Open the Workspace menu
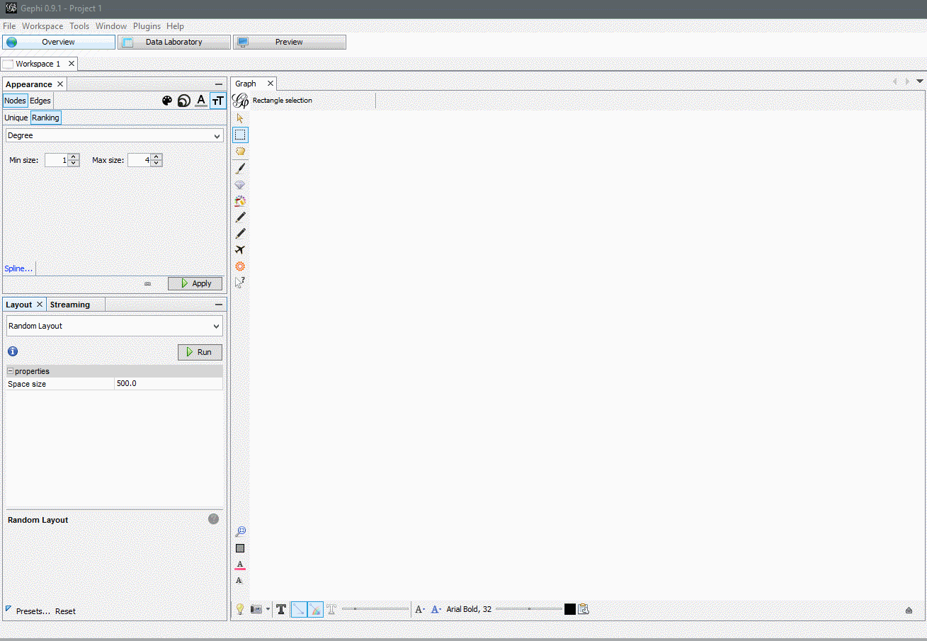This screenshot has width=927, height=641. click(x=42, y=26)
